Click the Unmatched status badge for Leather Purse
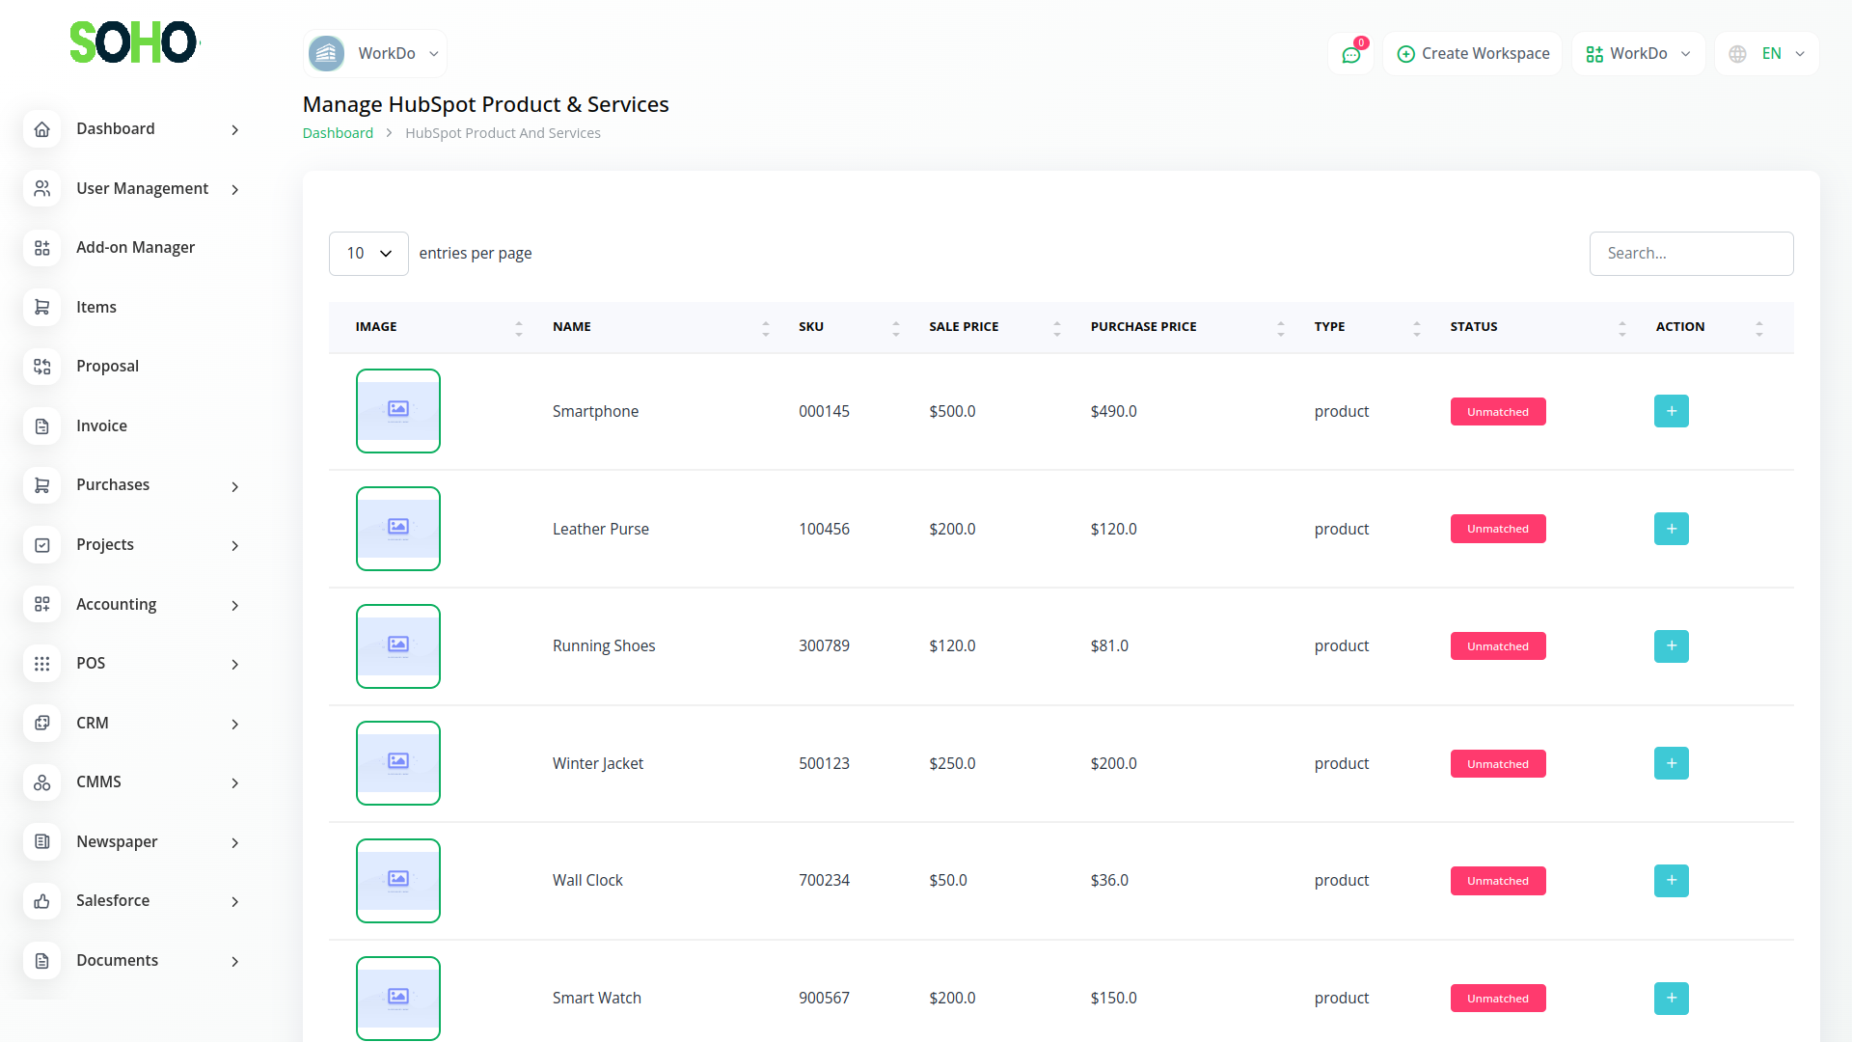 point(1497,529)
